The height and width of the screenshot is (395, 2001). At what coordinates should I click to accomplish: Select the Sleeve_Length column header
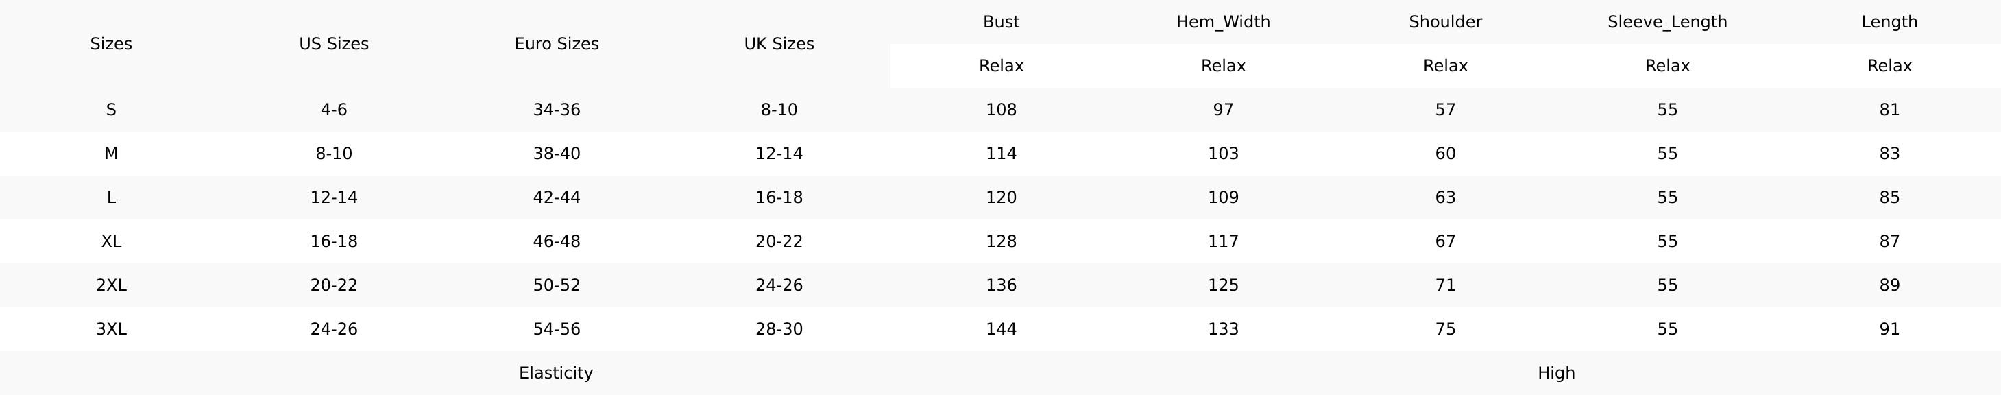click(x=1667, y=22)
